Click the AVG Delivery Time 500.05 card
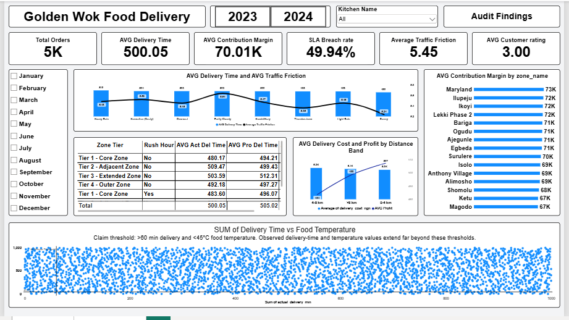This screenshot has height=320, width=569. pos(146,48)
